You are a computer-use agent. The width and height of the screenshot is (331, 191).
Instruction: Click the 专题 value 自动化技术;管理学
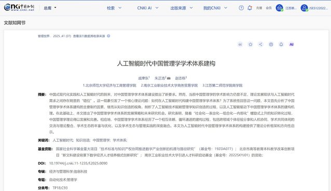63,180
